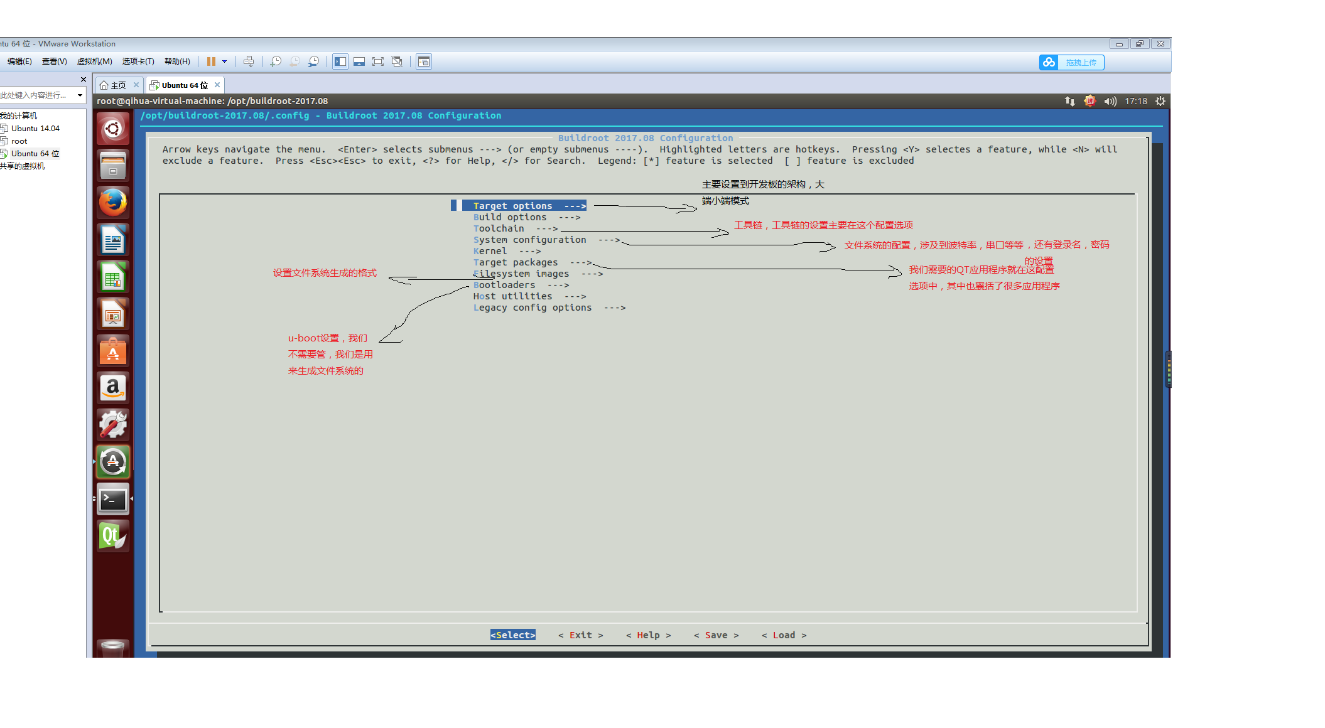Open the power options dropdown arrow beside pause
Image resolution: width=1325 pixels, height=728 pixels.
224,62
